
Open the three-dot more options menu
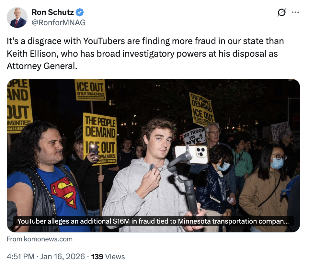click(x=295, y=12)
